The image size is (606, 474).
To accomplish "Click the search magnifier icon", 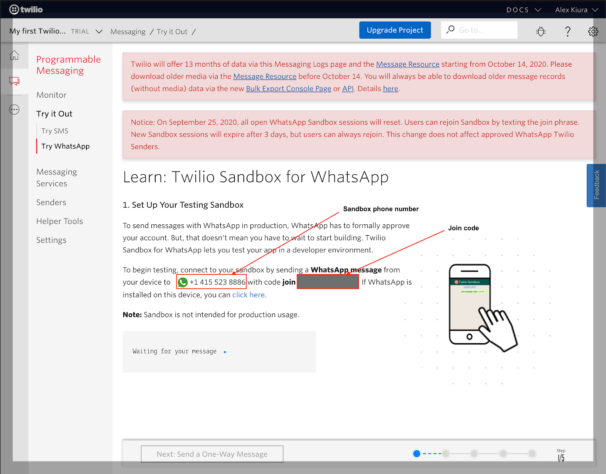I will tap(450, 30).
